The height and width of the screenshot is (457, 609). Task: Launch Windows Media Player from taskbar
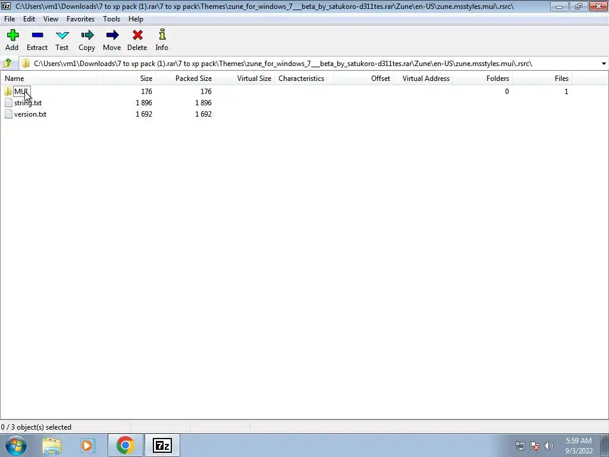[x=88, y=446]
